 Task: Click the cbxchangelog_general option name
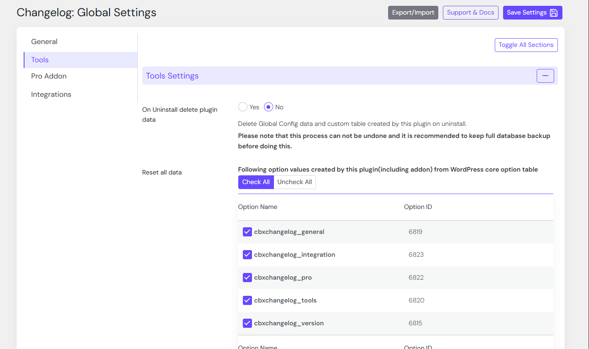pos(289,232)
